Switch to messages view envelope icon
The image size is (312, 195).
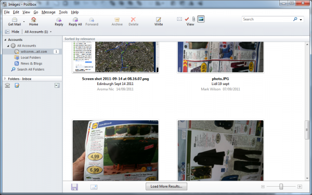179,19
